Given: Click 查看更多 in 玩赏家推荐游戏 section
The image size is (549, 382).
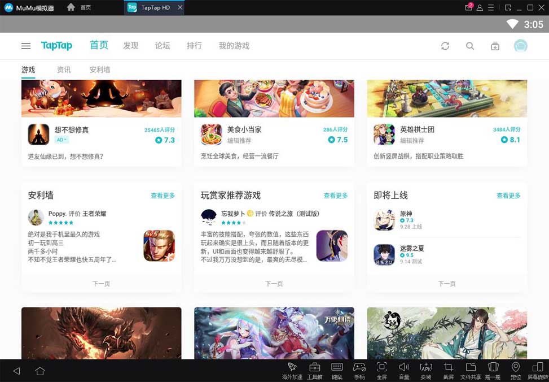Looking at the screenshot, I should point(335,196).
